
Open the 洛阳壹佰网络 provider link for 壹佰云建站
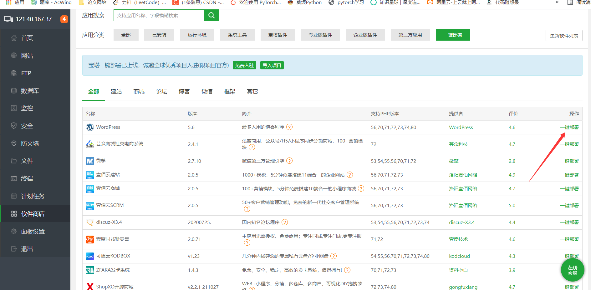click(x=463, y=175)
